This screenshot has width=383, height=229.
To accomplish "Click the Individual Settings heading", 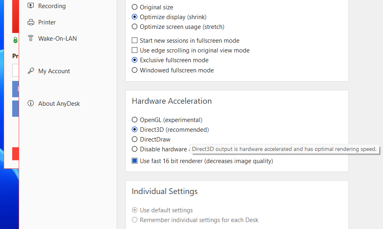I will [165, 191].
